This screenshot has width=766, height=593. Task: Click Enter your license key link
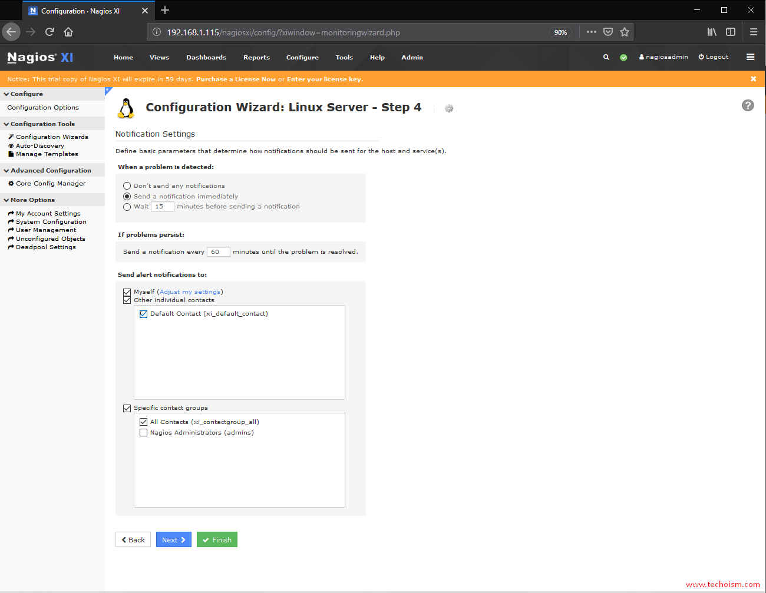(x=323, y=79)
